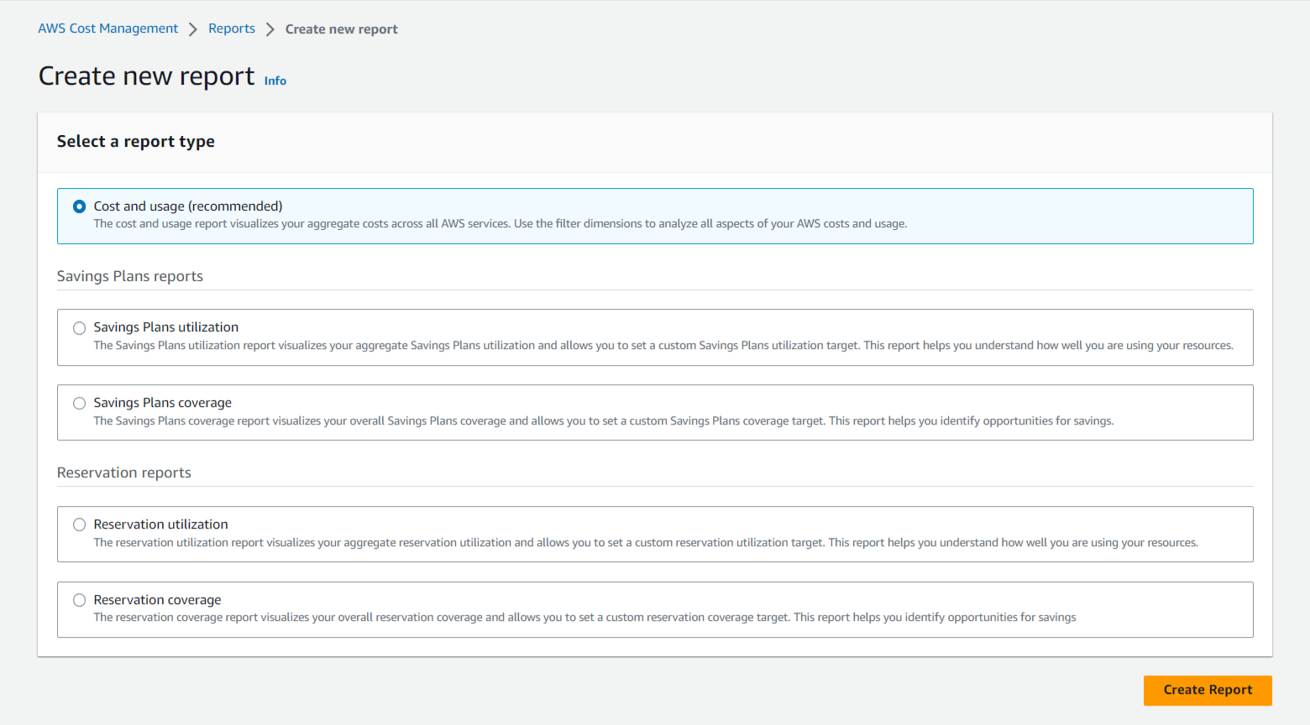Click the selected Cost and usage radio button
This screenshot has width=1310, height=725.
[79, 206]
